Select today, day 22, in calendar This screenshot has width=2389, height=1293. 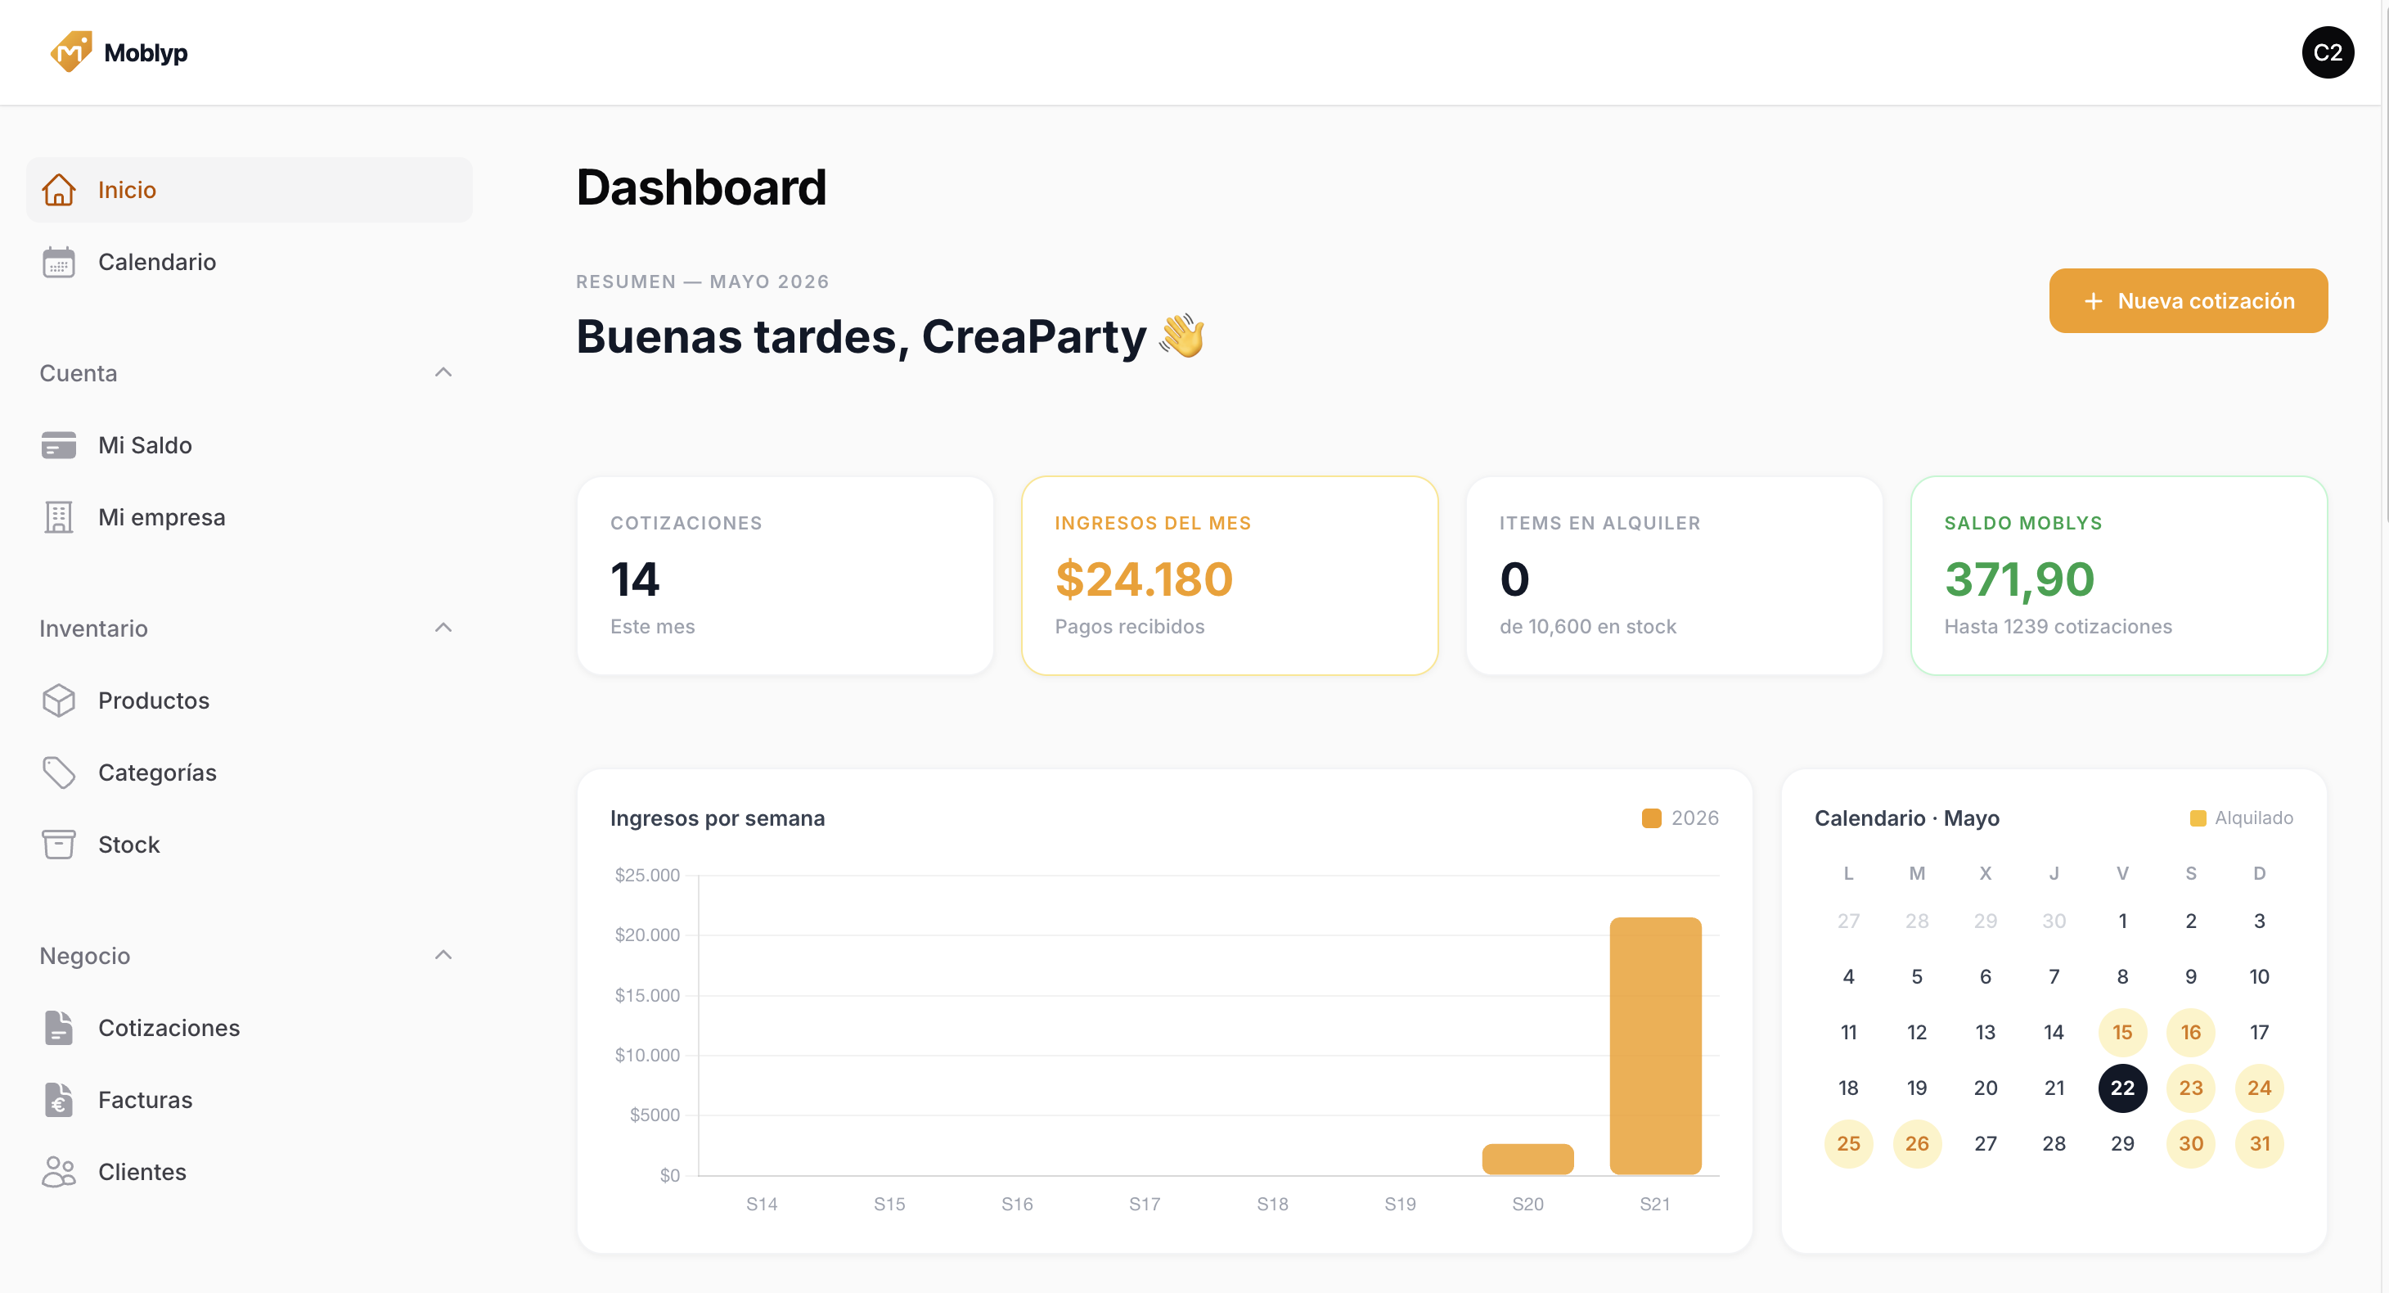(x=2122, y=1088)
